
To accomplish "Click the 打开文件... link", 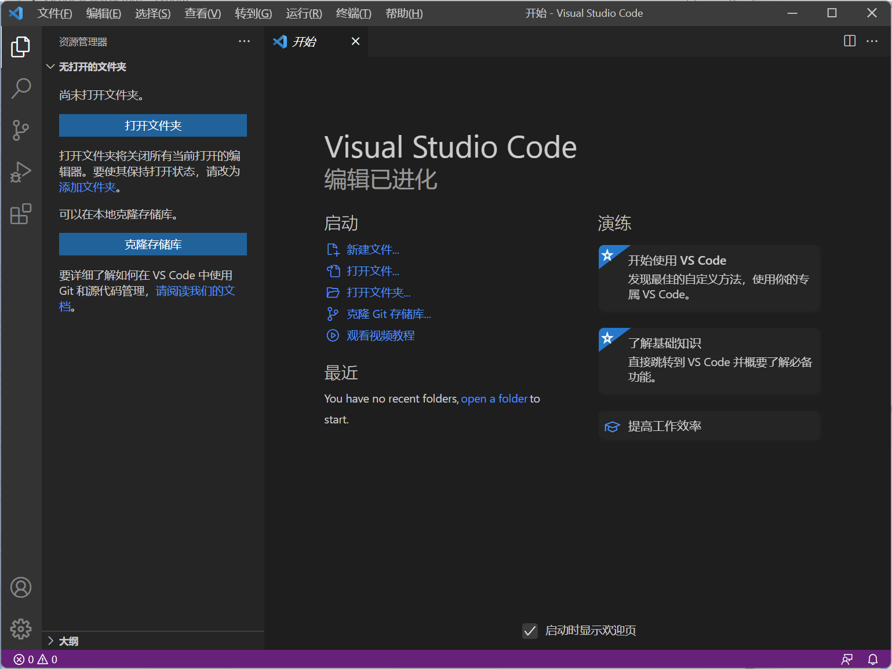I will 372,271.
